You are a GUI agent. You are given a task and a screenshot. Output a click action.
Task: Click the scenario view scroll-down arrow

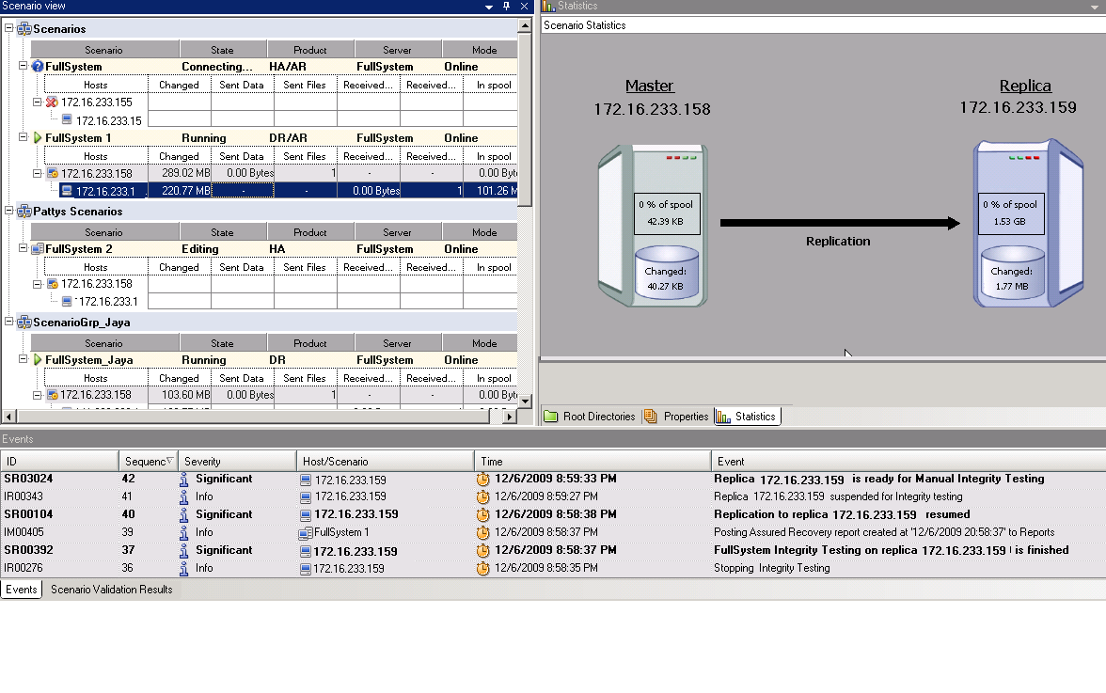(525, 402)
